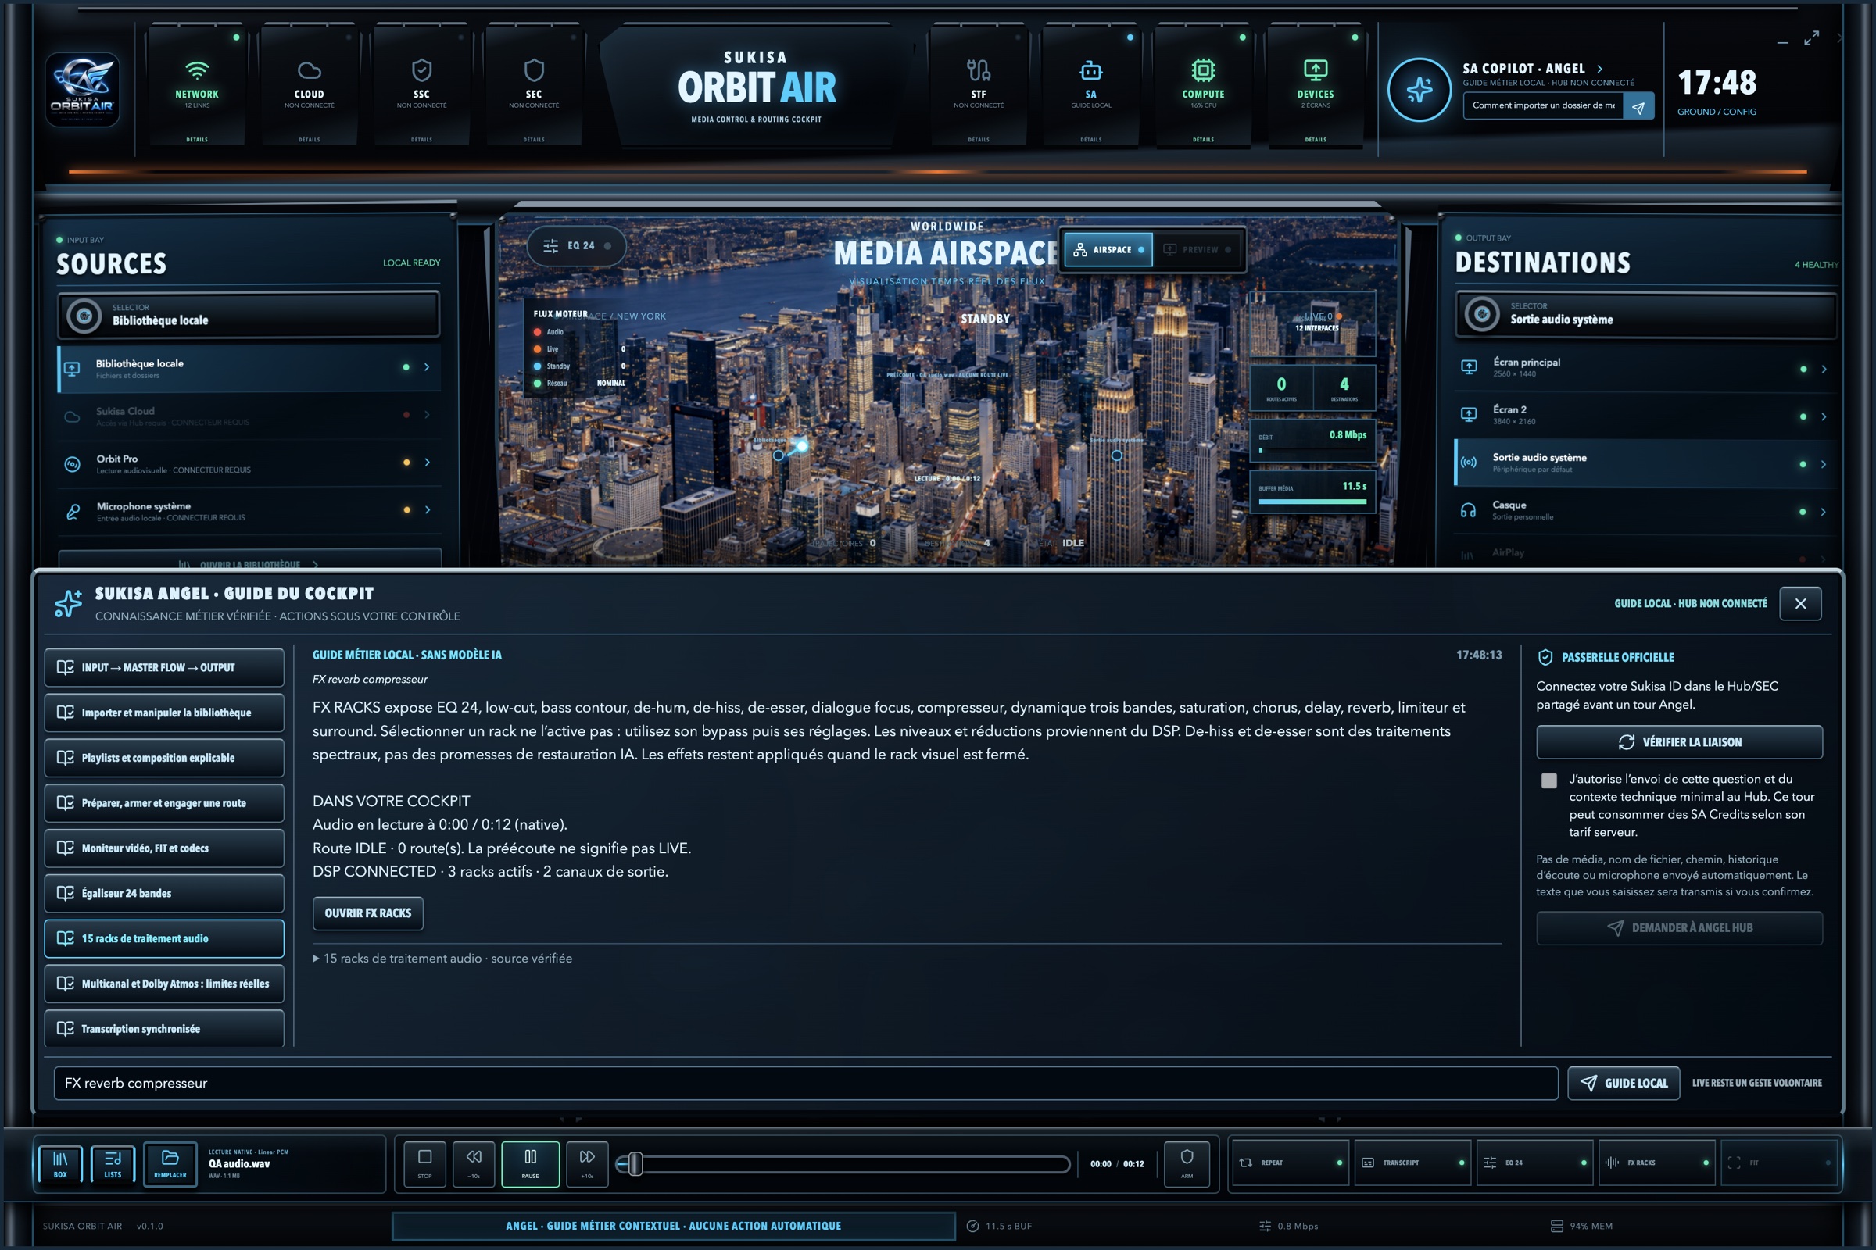Send the copilot question with the arrow icon
This screenshot has width=1876, height=1250.
(x=1638, y=106)
